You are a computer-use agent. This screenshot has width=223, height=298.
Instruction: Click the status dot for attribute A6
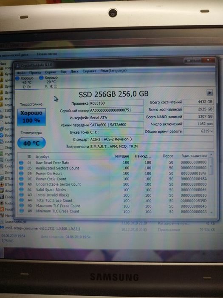click(x=22, y=211)
